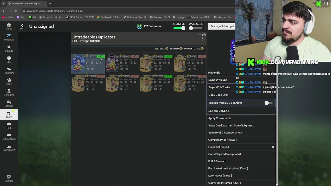This screenshot has width=331, height=186.
Task: Select the 86-rated French goalkeeper card
Action: [x=190, y=64]
